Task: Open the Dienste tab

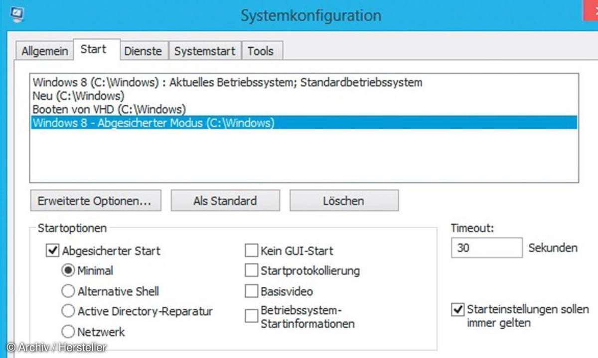Action: click(143, 51)
